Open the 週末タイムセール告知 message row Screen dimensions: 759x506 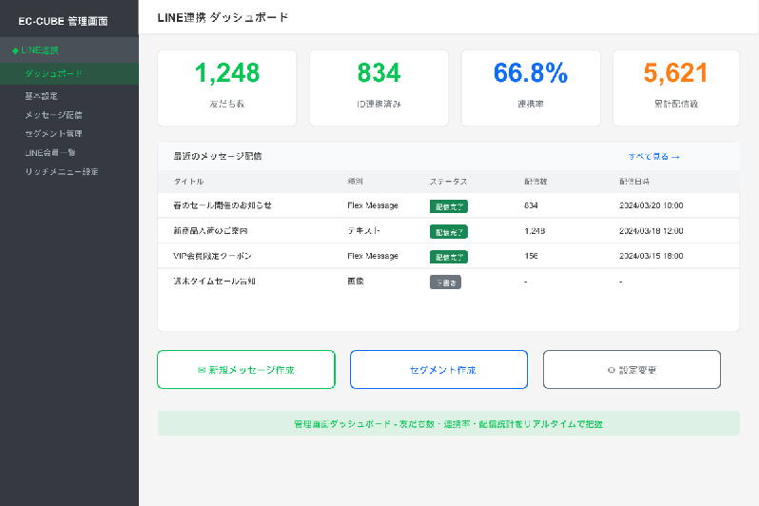coord(448,282)
